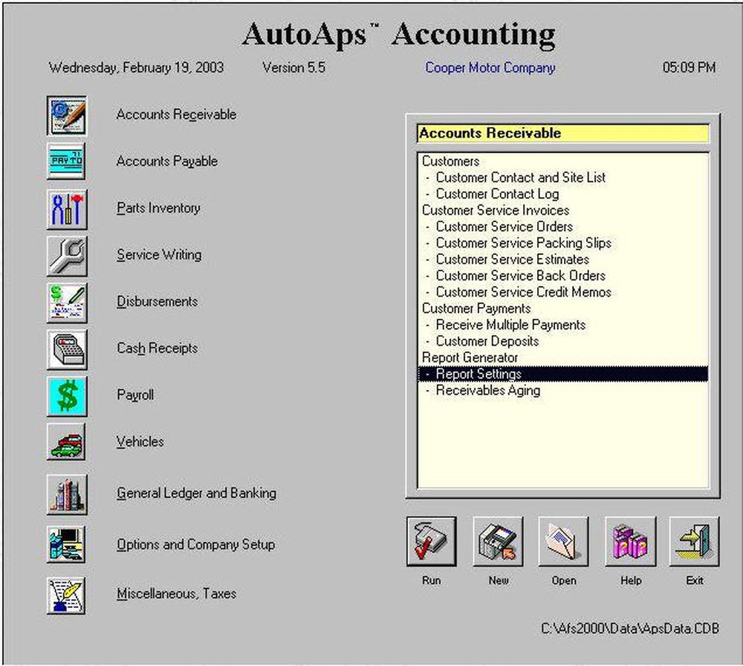Open the Disbursements check icon
743x666 pixels.
(x=67, y=303)
